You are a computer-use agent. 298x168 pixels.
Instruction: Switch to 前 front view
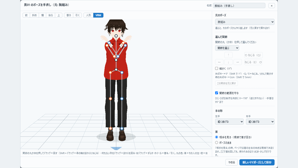pos(26,15)
